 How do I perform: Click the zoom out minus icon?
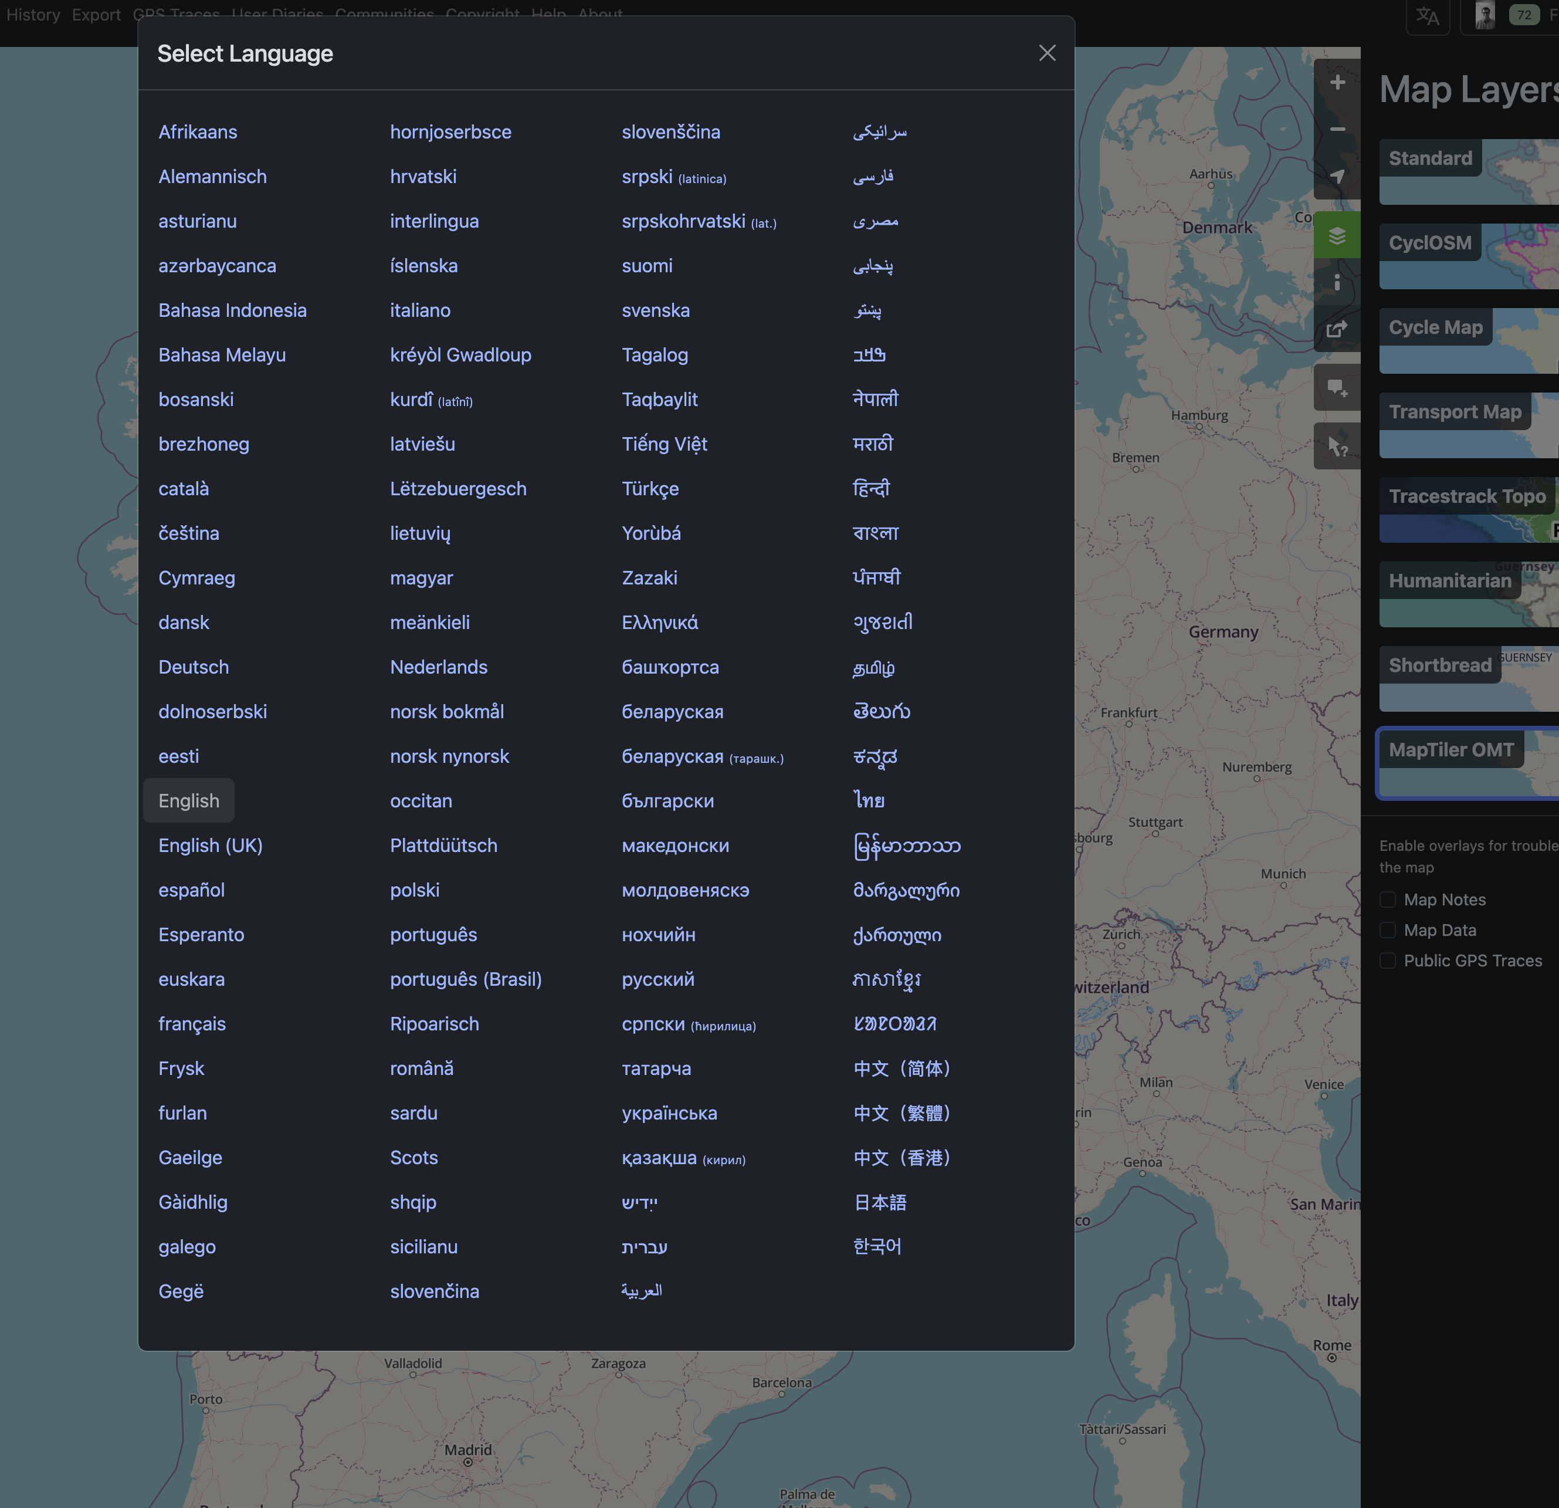[1337, 129]
